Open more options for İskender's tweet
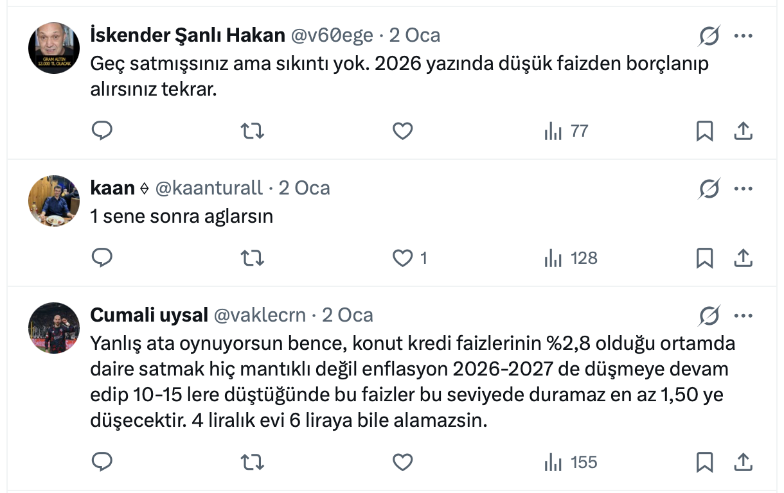Screen dimensions: 784x493 [743, 36]
